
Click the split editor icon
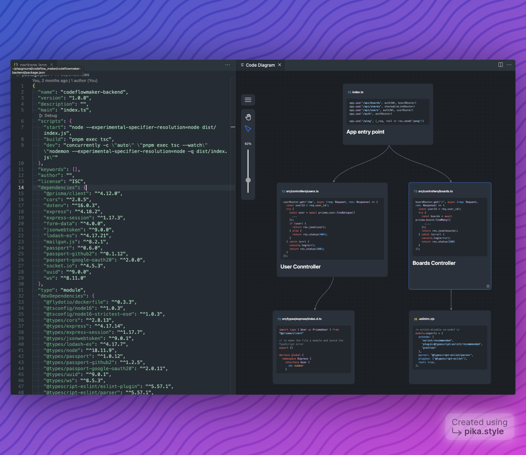(x=501, y=65)
